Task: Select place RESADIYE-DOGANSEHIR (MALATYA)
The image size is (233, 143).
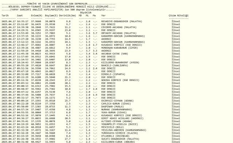Action: tap(122, 21)
